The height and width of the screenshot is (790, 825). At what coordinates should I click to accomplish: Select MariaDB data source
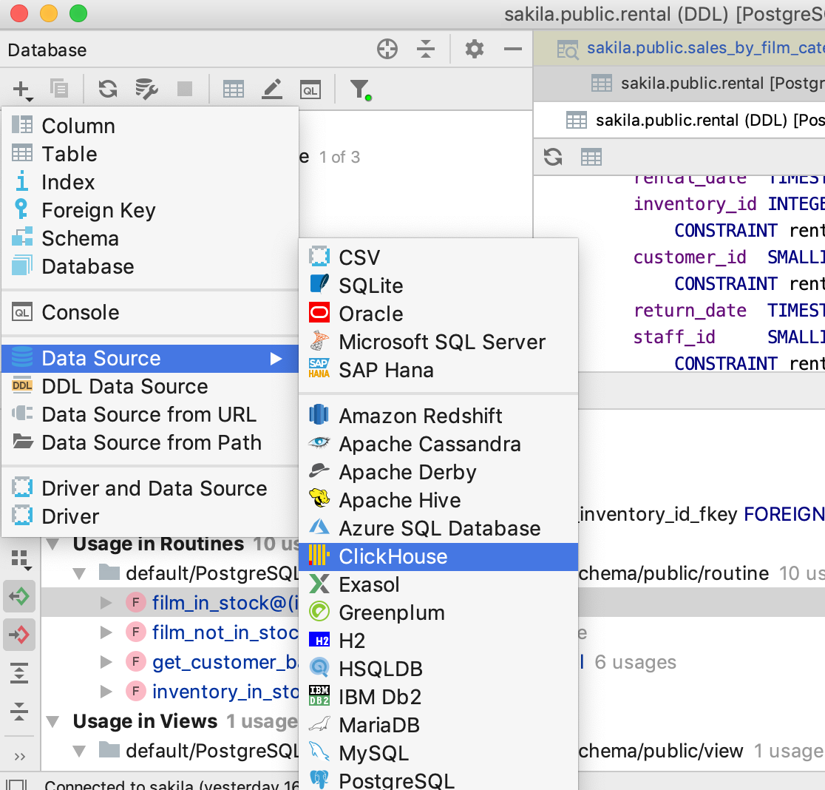(438, 725)
